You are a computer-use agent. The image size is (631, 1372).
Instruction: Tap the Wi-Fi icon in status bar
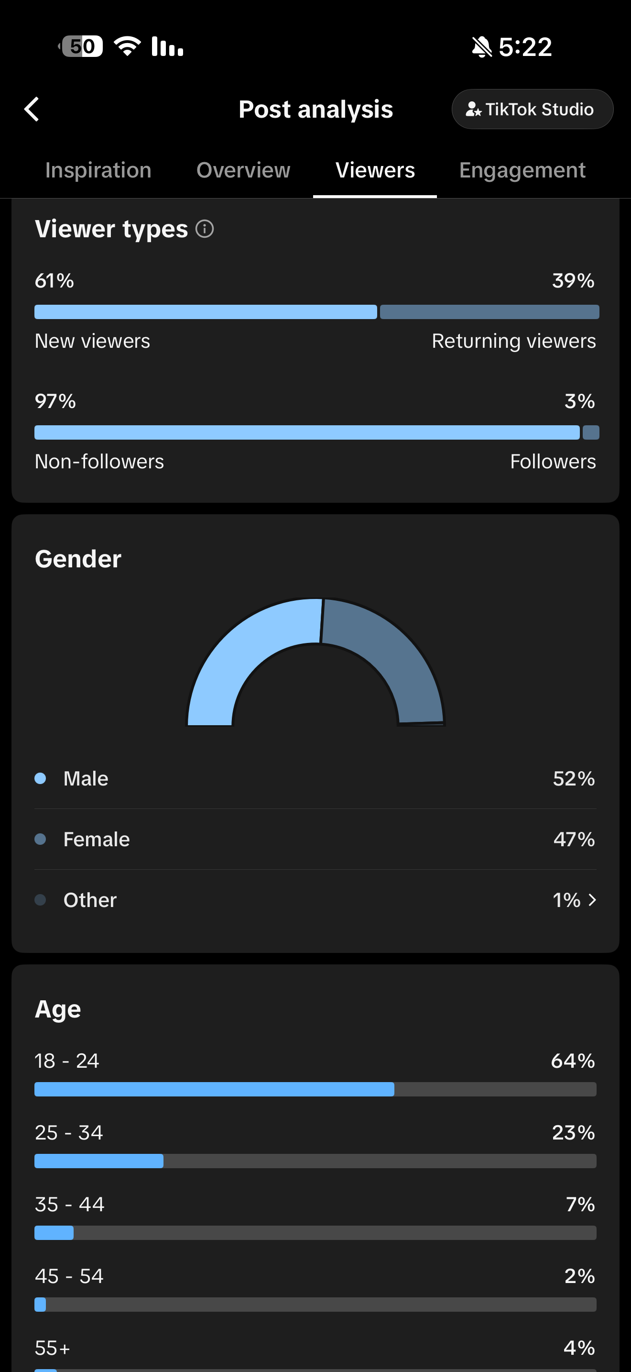pyautogui.click(x=128, y=46)
